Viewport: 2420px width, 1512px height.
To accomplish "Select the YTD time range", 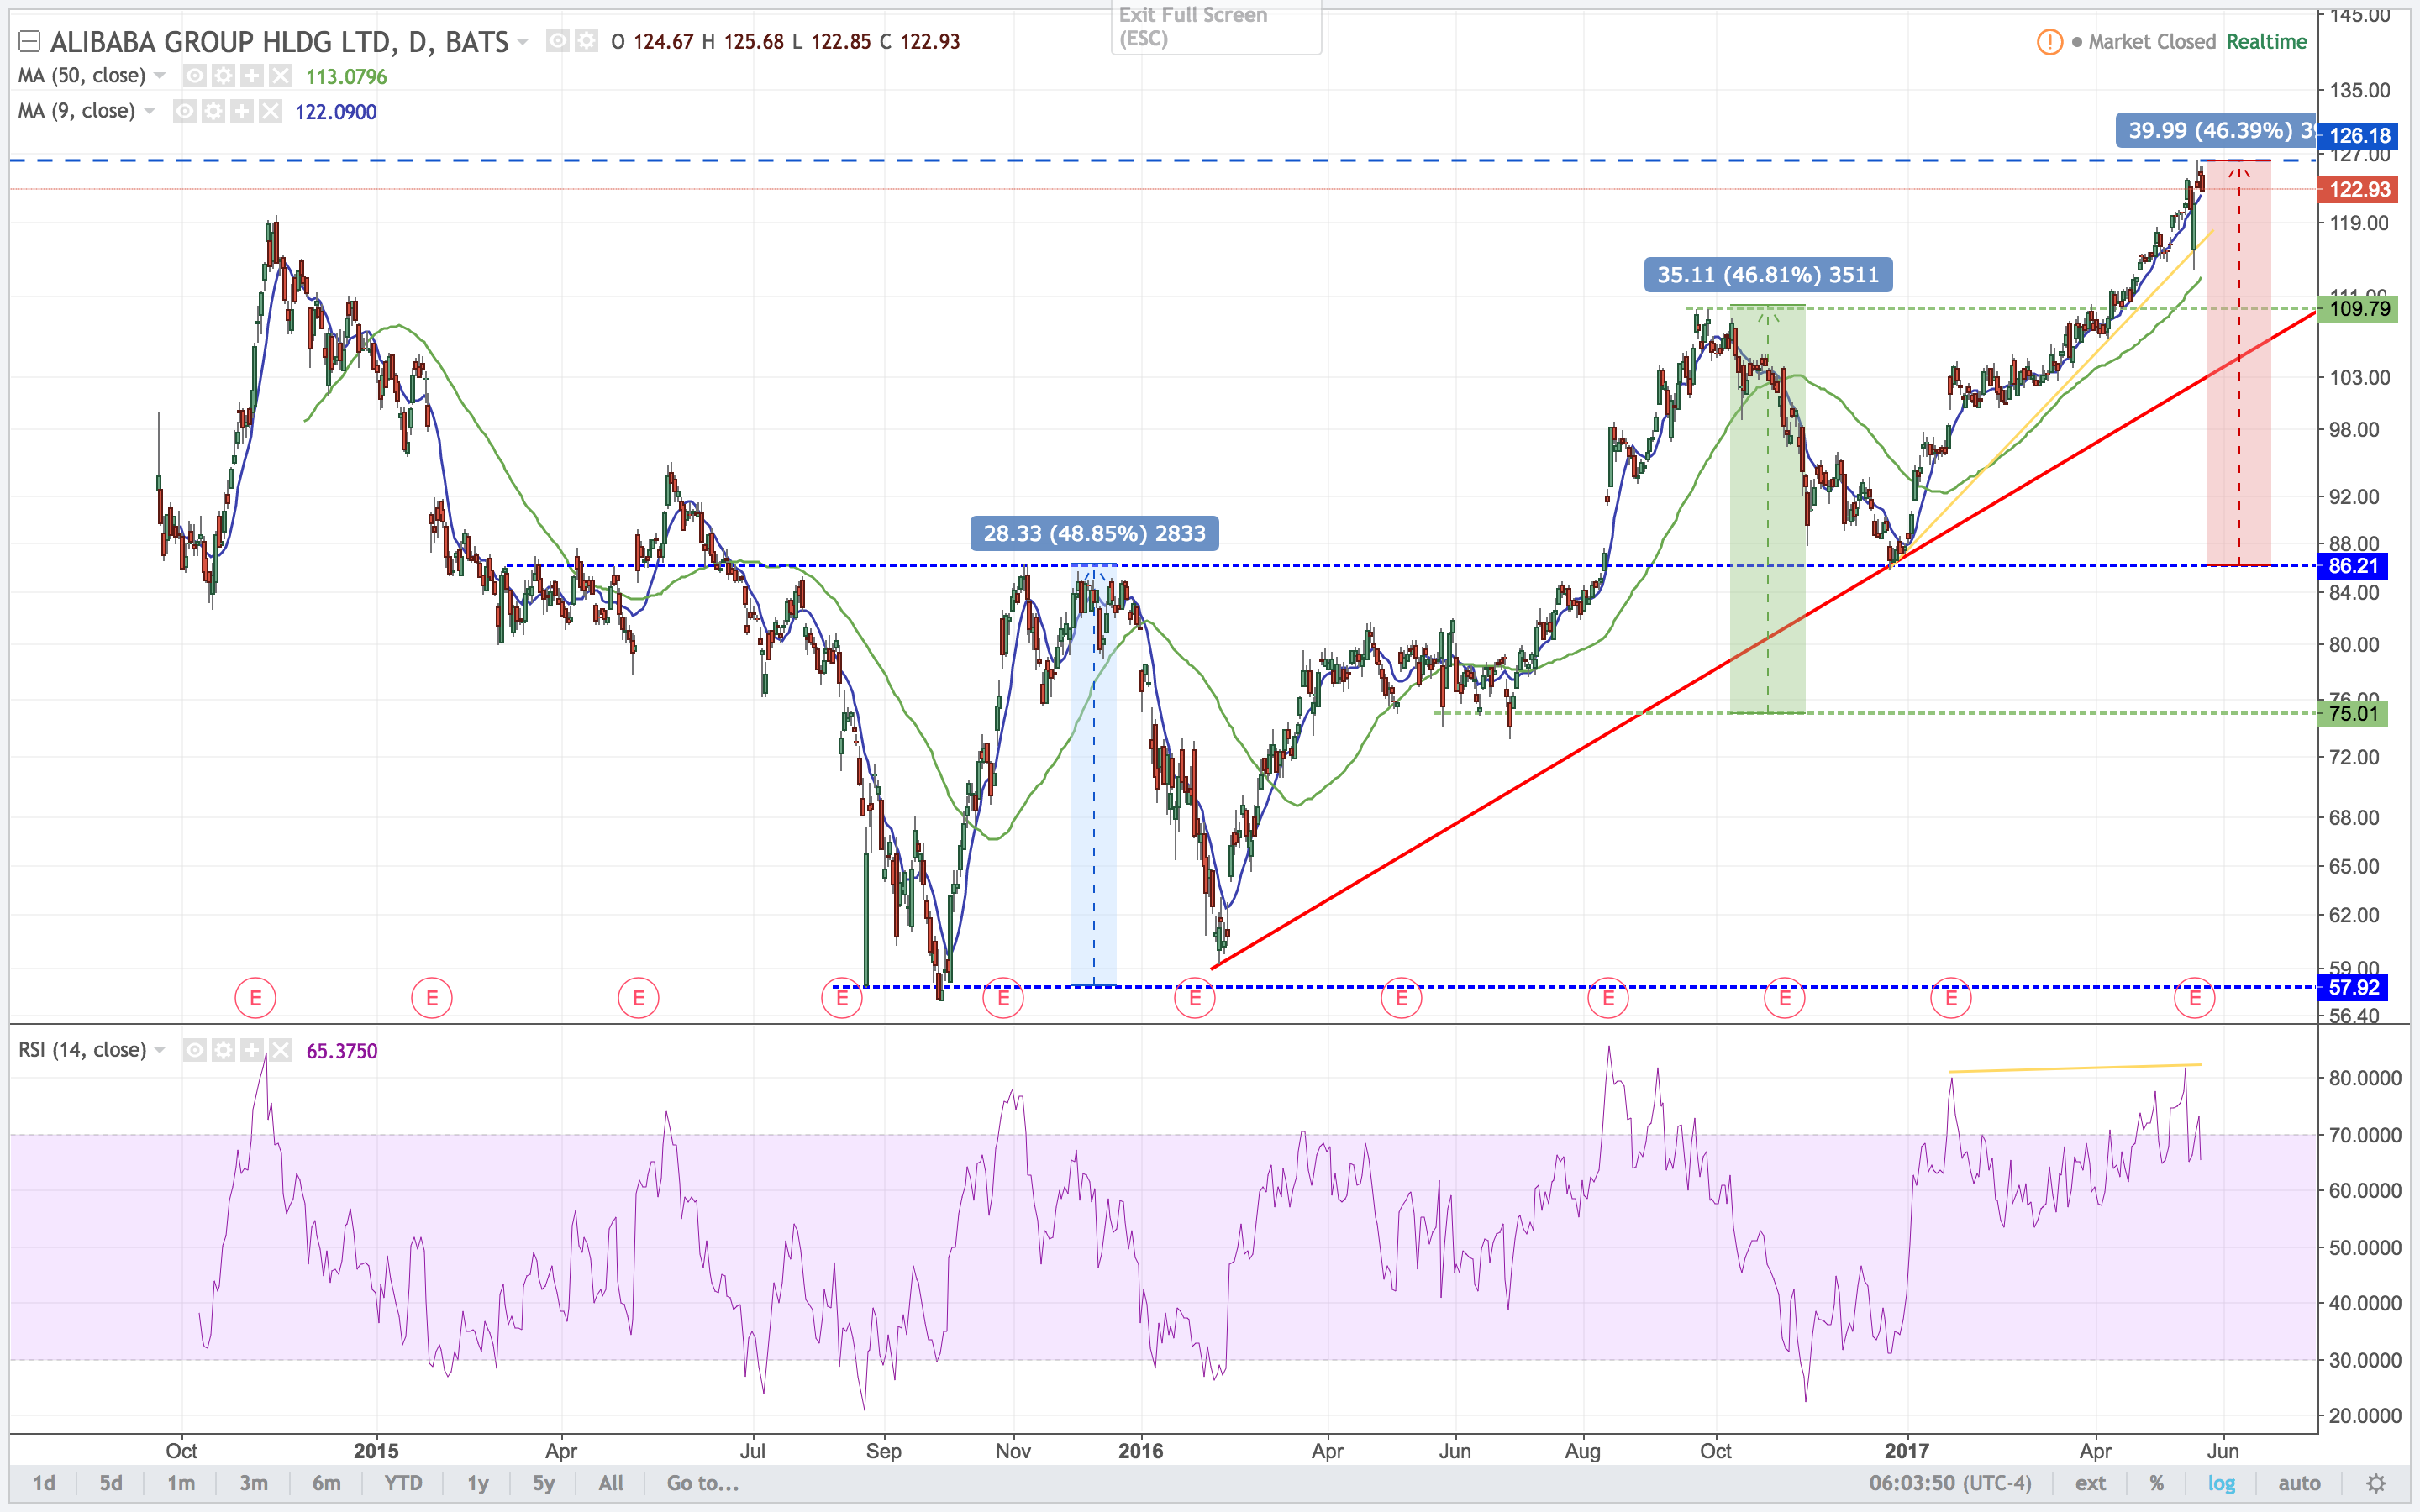I will [403, 1483].
